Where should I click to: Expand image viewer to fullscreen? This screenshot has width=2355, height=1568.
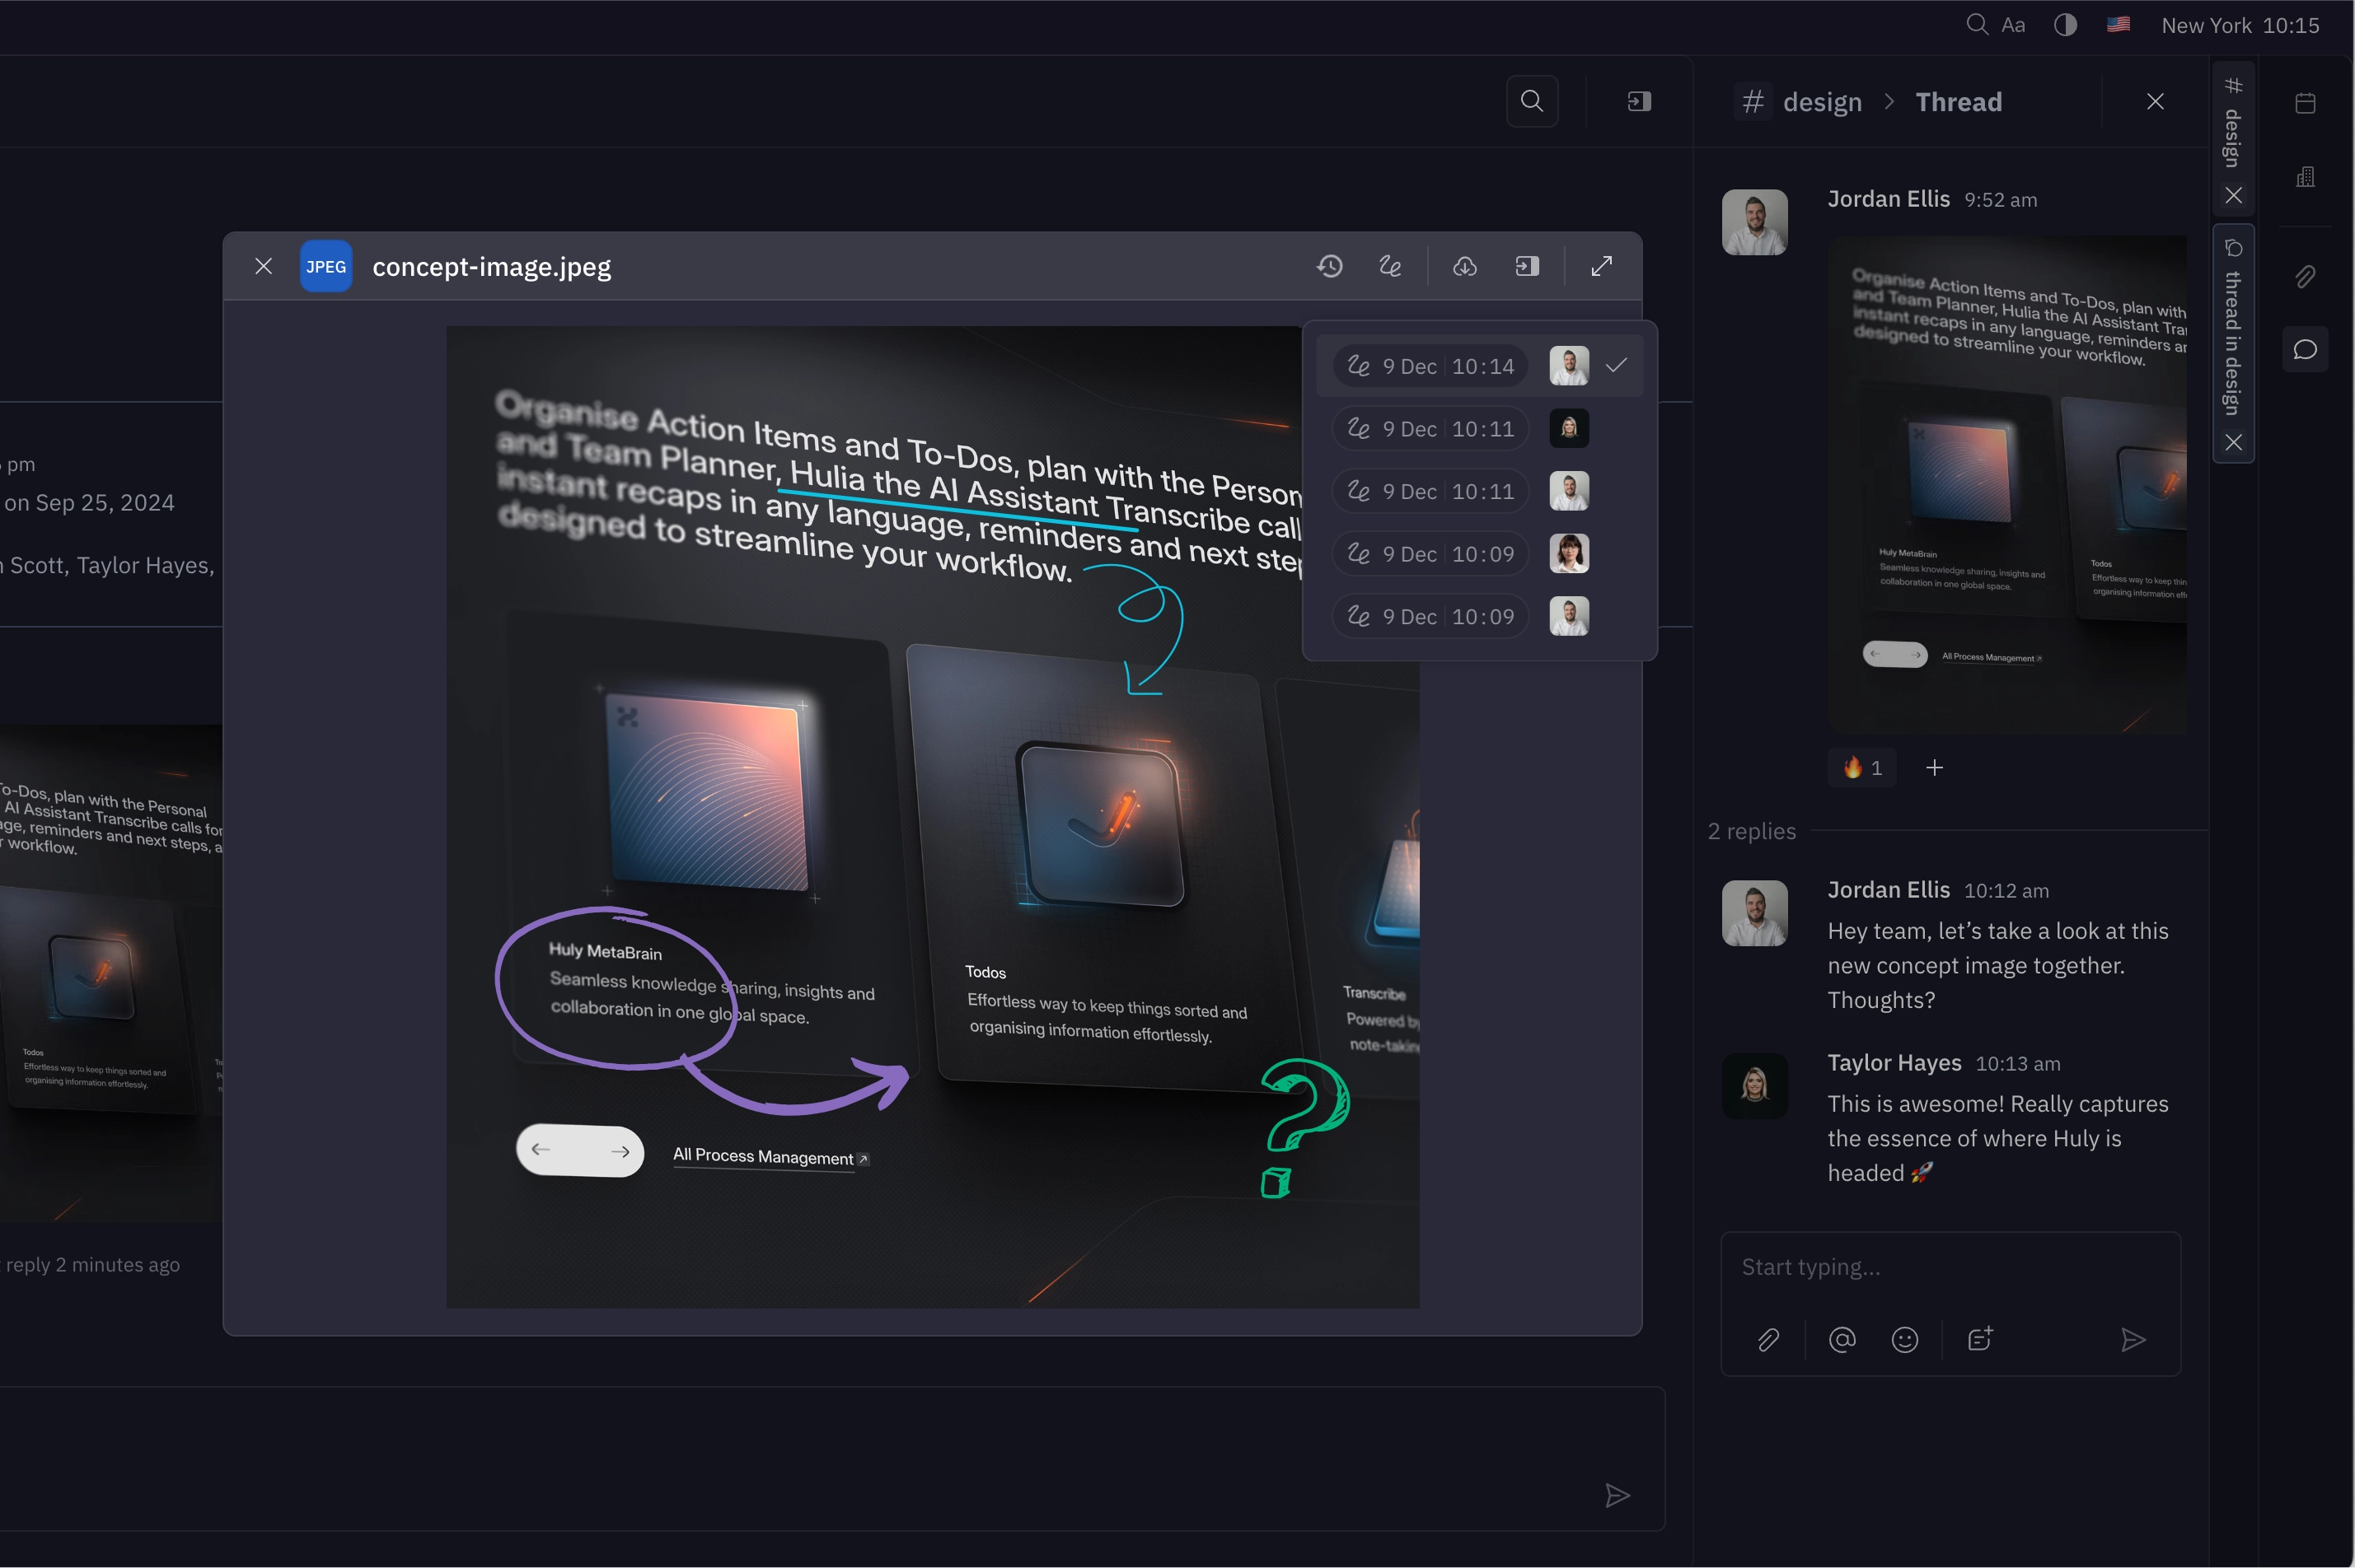coord(1601,266)
